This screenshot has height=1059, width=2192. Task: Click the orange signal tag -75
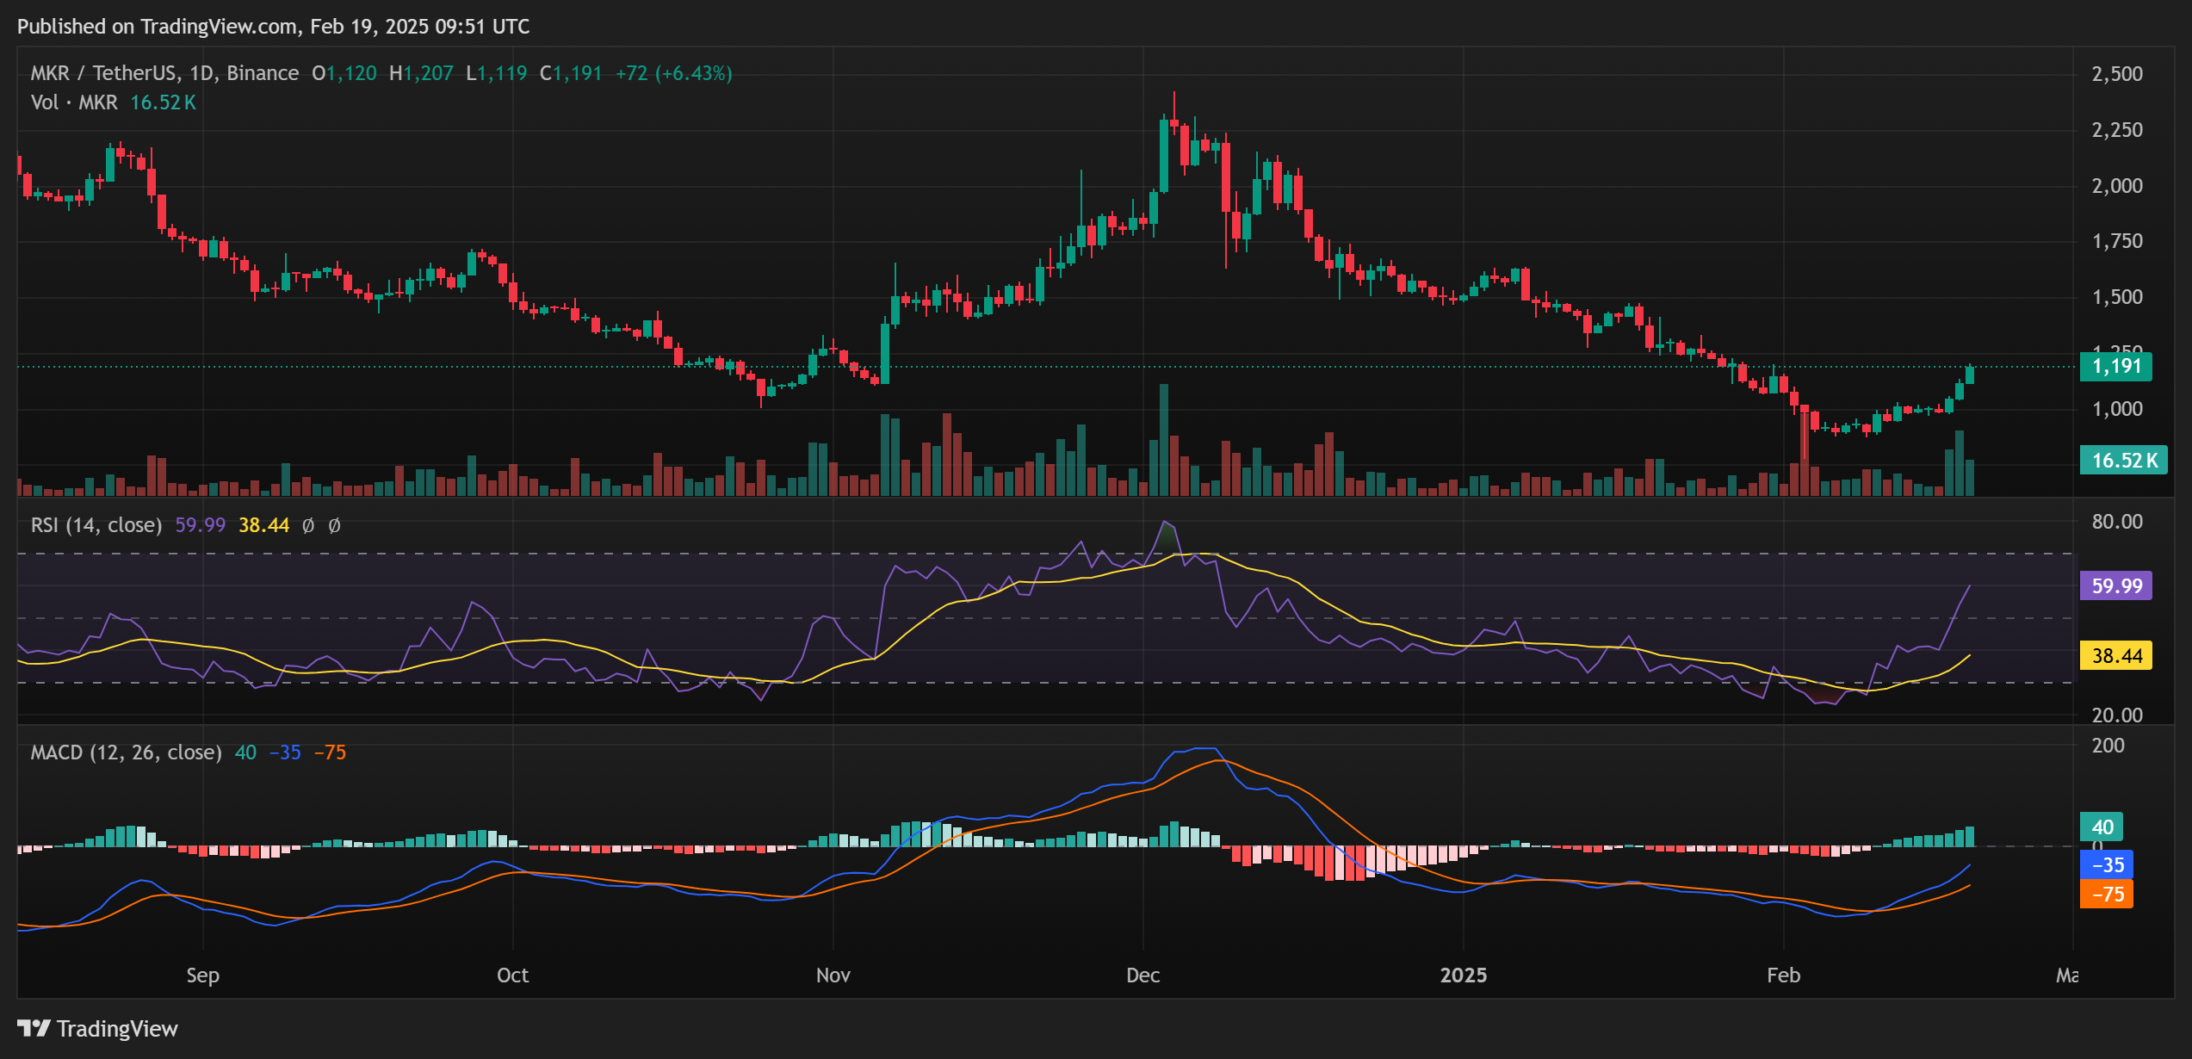2107,895
